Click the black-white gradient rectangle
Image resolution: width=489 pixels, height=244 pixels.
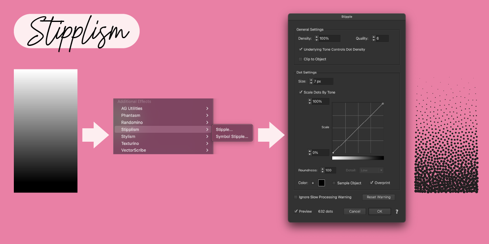pos(46,131)
